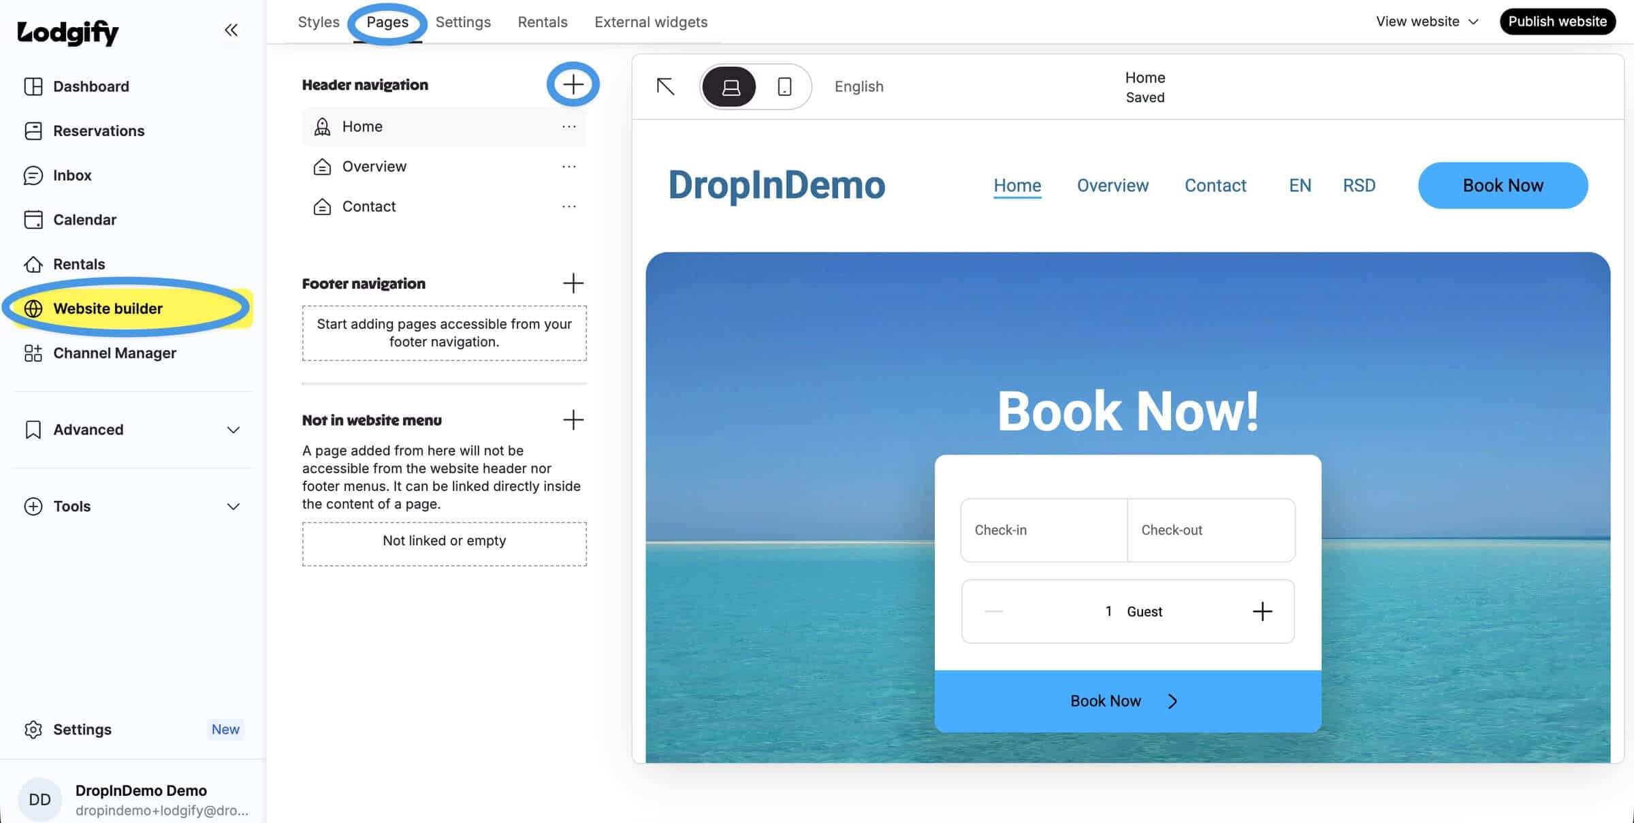Follow the Overview link in preview header
1634x823 pixels.
pyautogui.click(x=1112, y=185)
